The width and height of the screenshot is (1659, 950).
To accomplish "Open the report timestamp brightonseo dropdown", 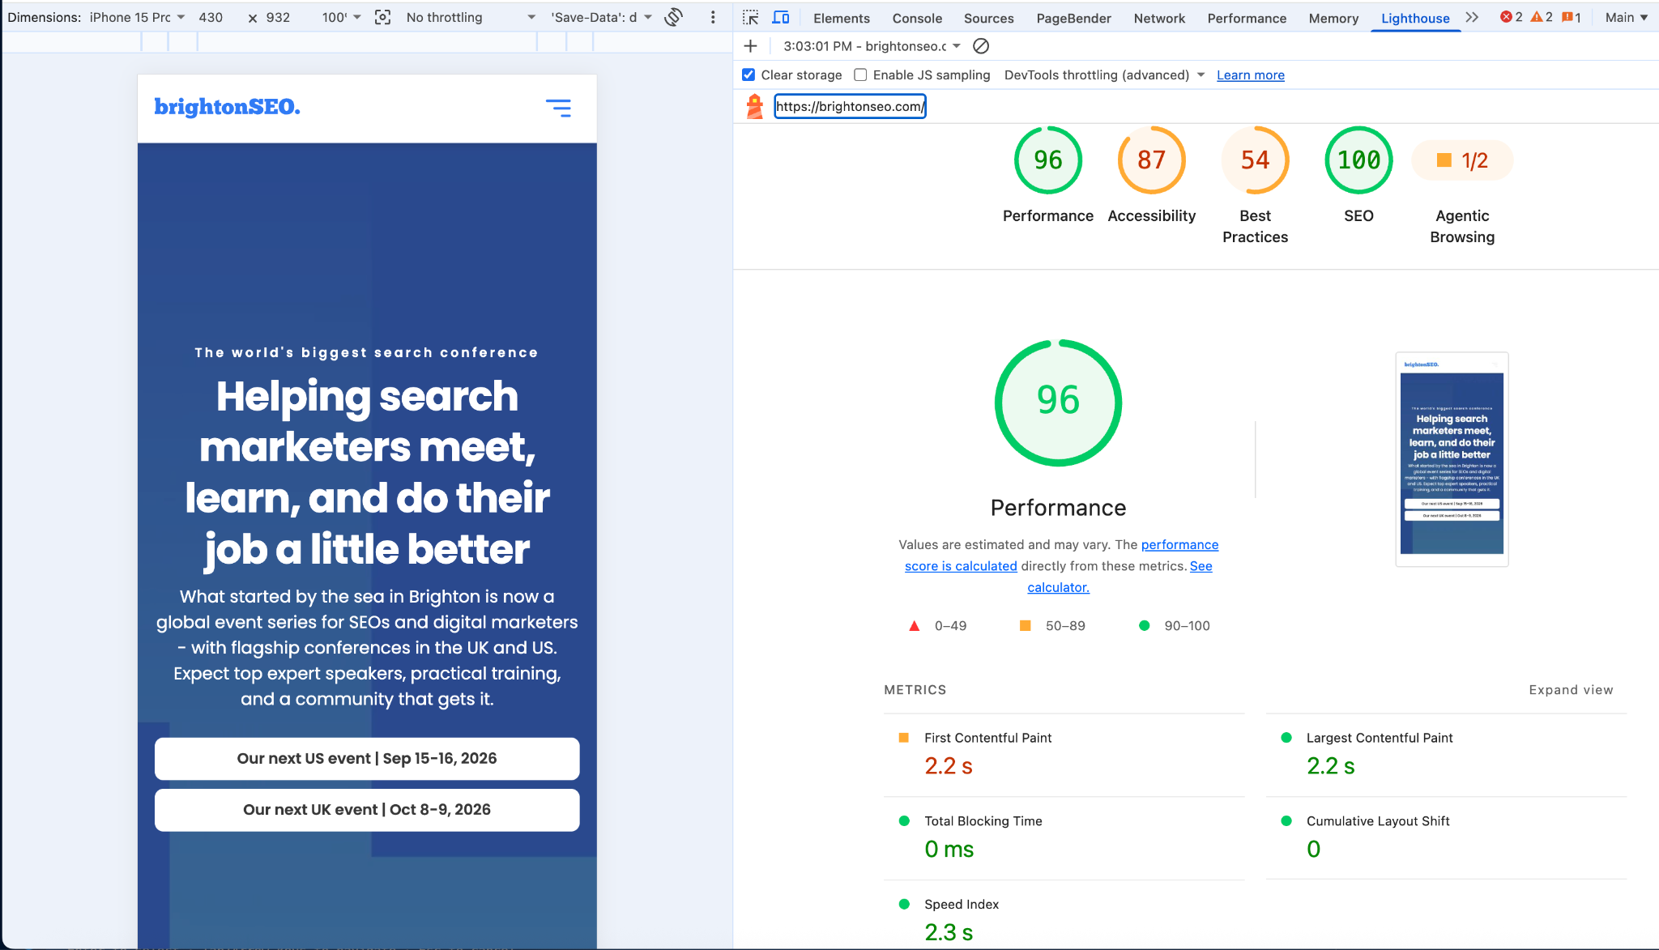I will (872, 46).
